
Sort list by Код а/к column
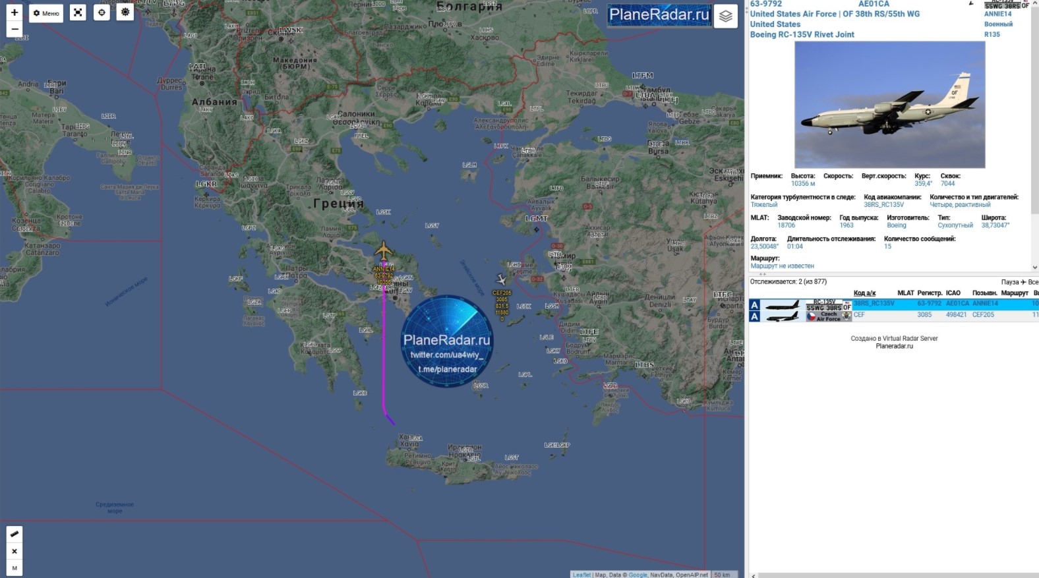click(x=864, y=293)
